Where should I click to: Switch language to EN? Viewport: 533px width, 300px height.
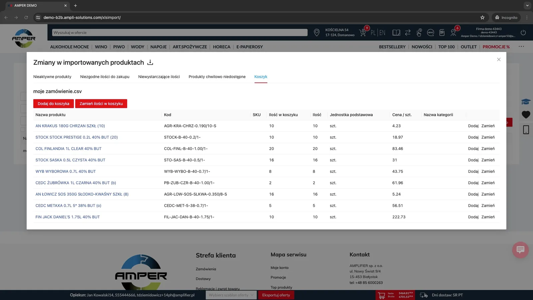[x=382, y=33]
